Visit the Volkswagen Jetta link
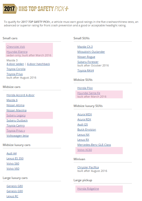The width and height of the screenshot is (142, 201). pos(17,136)
